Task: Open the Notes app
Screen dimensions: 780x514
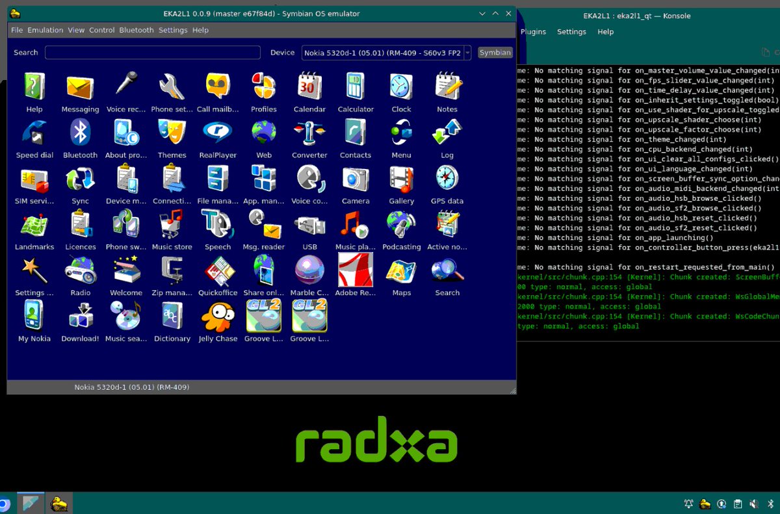Action: [447, 86]
